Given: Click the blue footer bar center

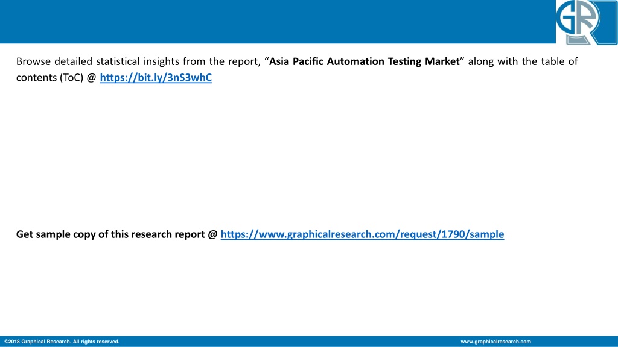Looking at the screenshot, I should [309, 342].
